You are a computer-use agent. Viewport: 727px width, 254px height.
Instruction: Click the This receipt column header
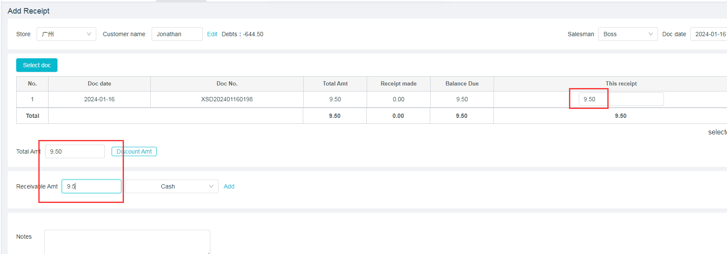[621, 84]
